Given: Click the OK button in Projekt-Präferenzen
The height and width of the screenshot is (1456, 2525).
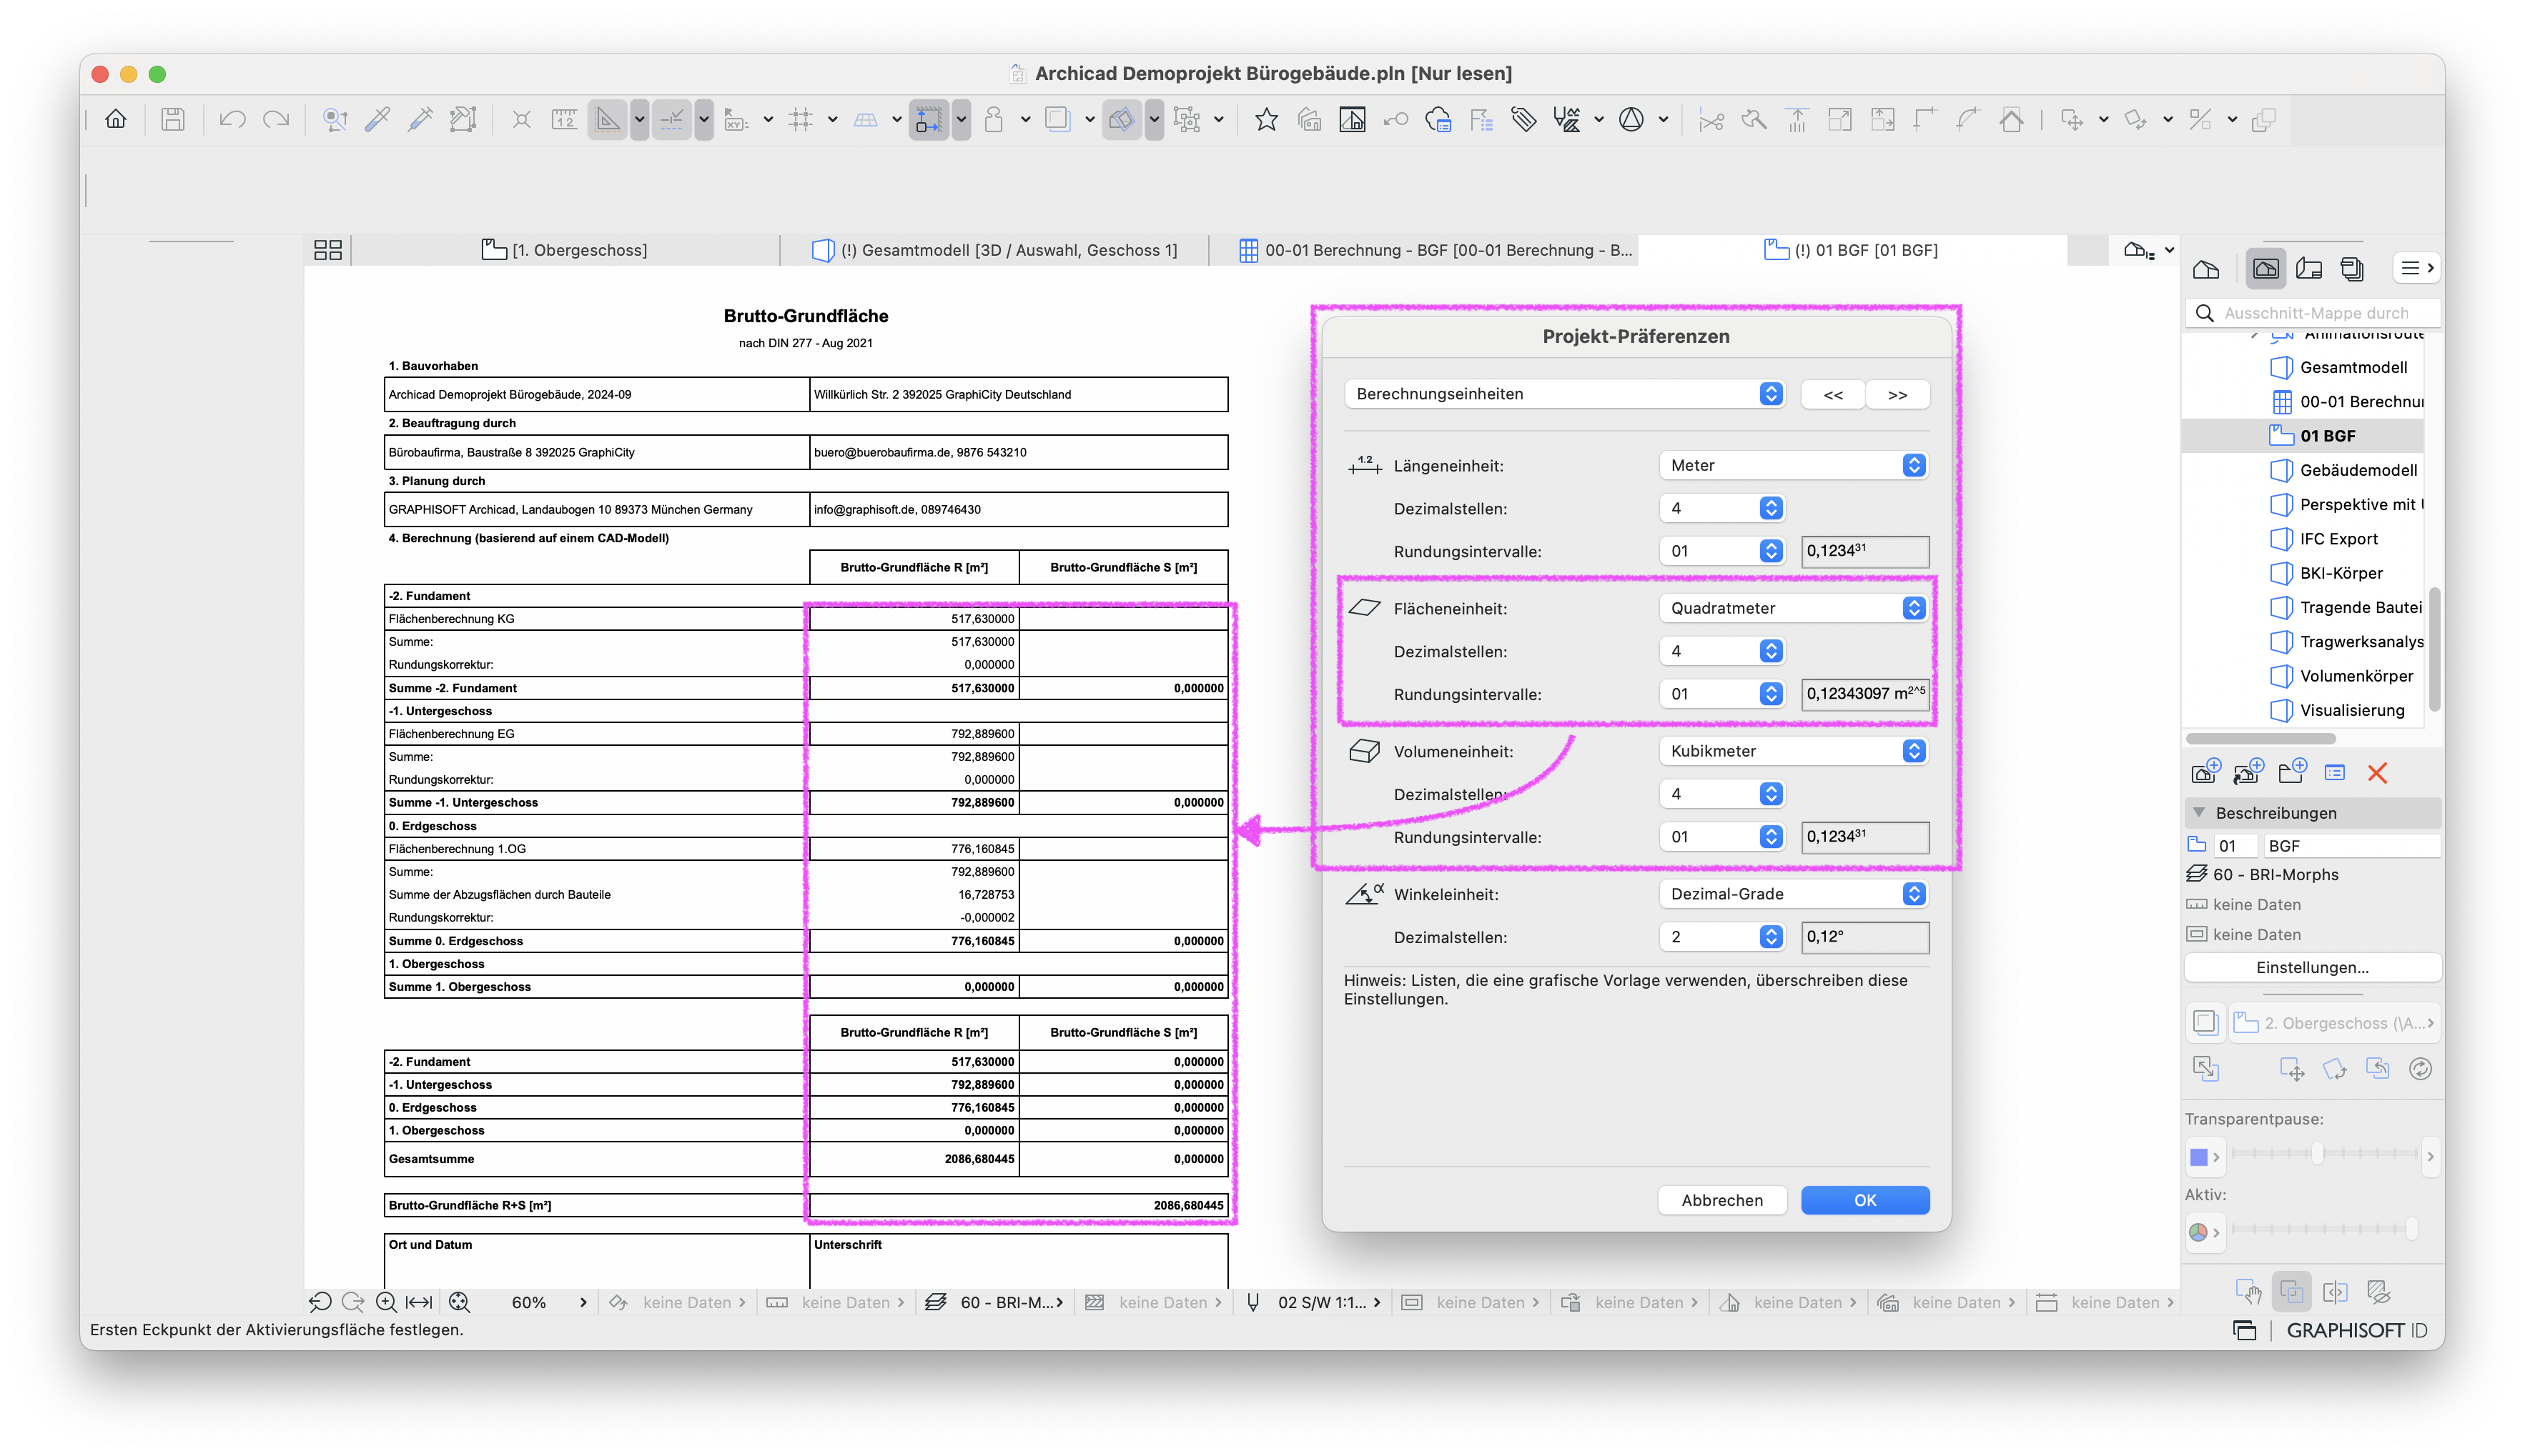Looking at the screenshot, I should (x=1864, y=1200).
